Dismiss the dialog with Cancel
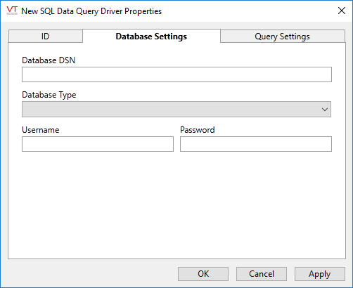353x288 pixels. pyautogui.click(x=262, y=274)
